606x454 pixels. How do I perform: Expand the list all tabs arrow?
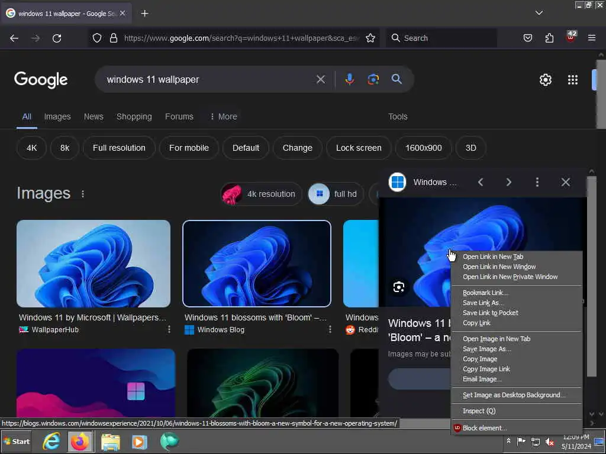[x=539, y=13]
